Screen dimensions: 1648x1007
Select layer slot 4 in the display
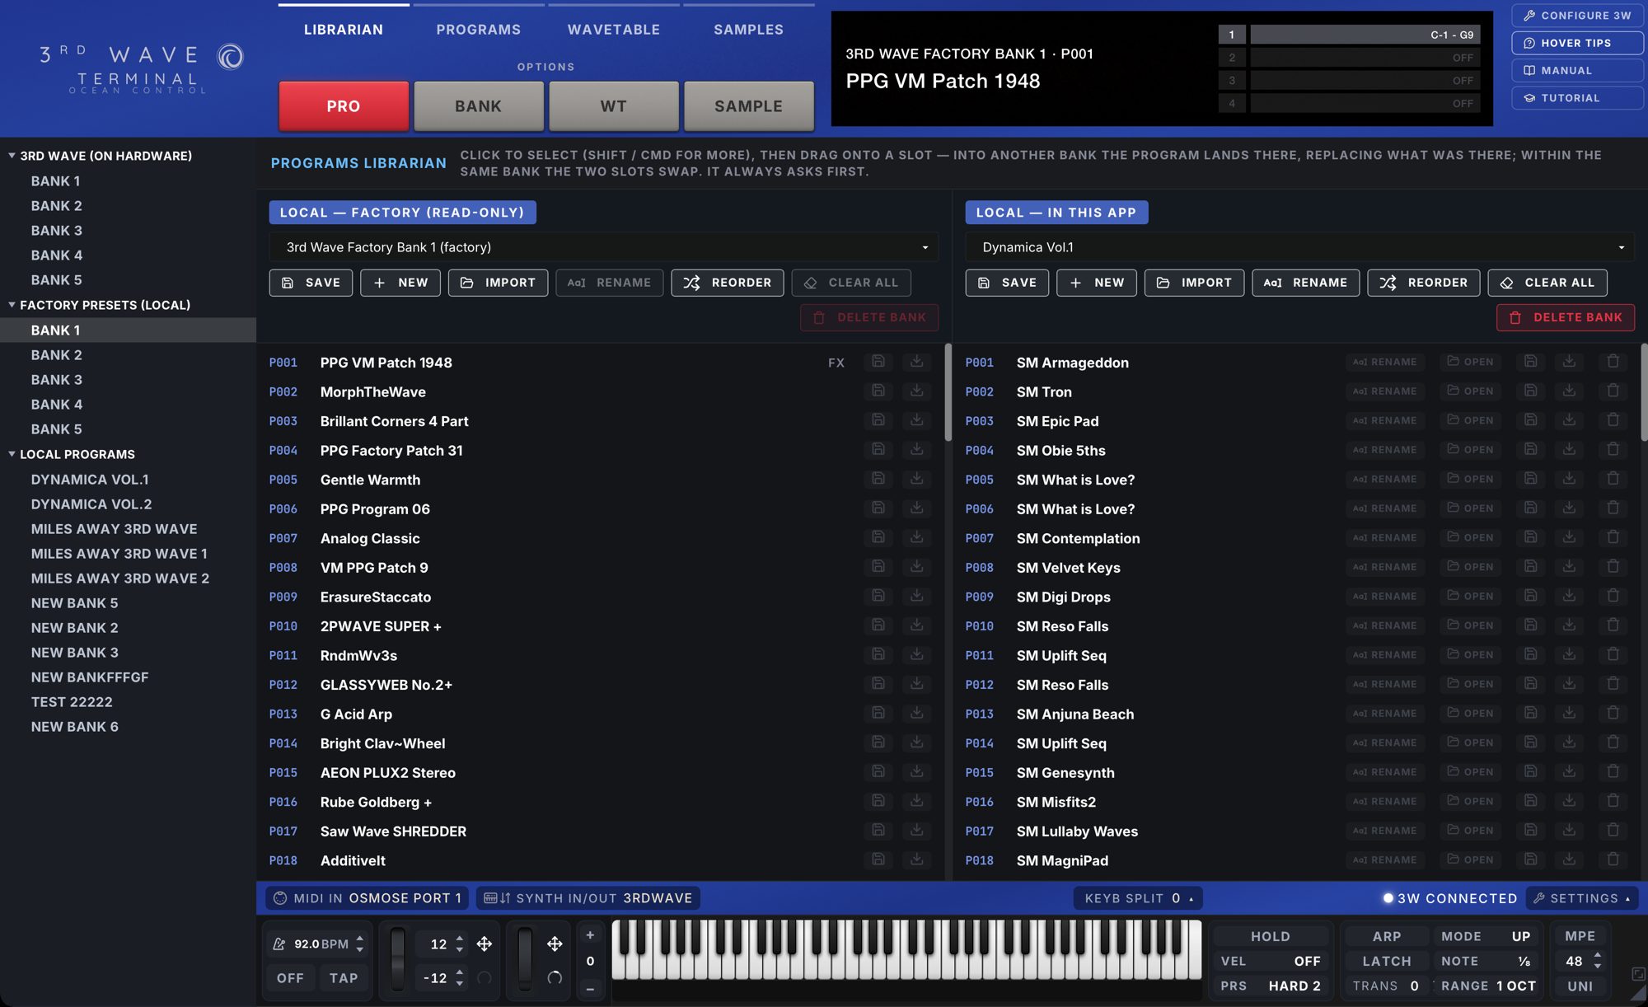pos(1232,104)
